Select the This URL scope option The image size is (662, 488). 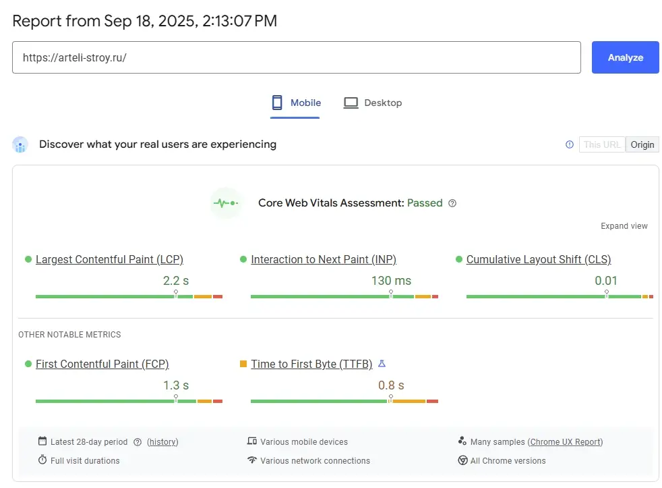[x=602, y=144]
